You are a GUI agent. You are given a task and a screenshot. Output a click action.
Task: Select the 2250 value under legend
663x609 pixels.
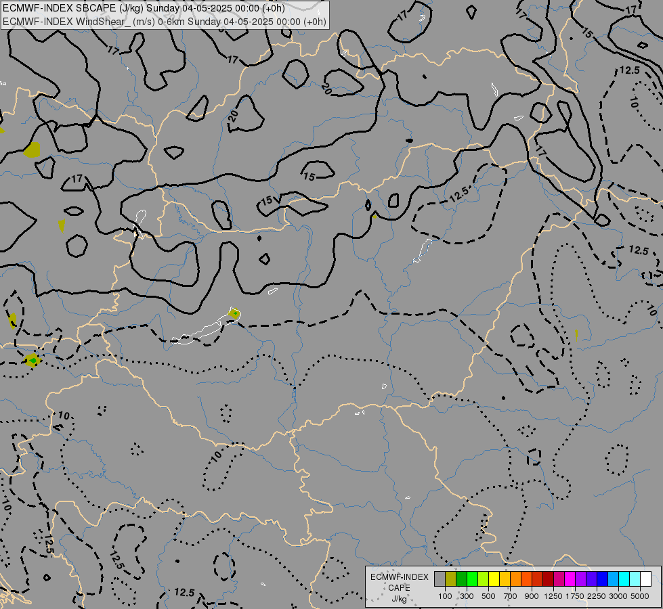click(x=597, y=596)
